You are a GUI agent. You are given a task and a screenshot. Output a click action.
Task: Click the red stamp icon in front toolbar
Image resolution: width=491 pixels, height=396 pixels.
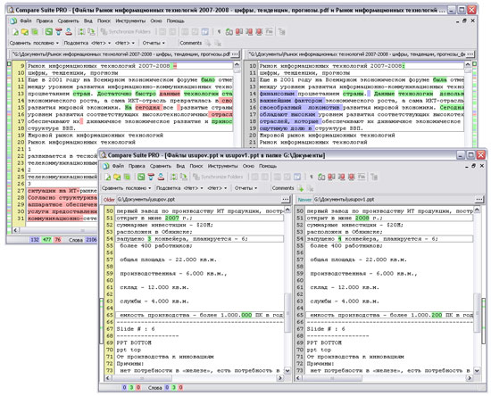click(161, 177)
